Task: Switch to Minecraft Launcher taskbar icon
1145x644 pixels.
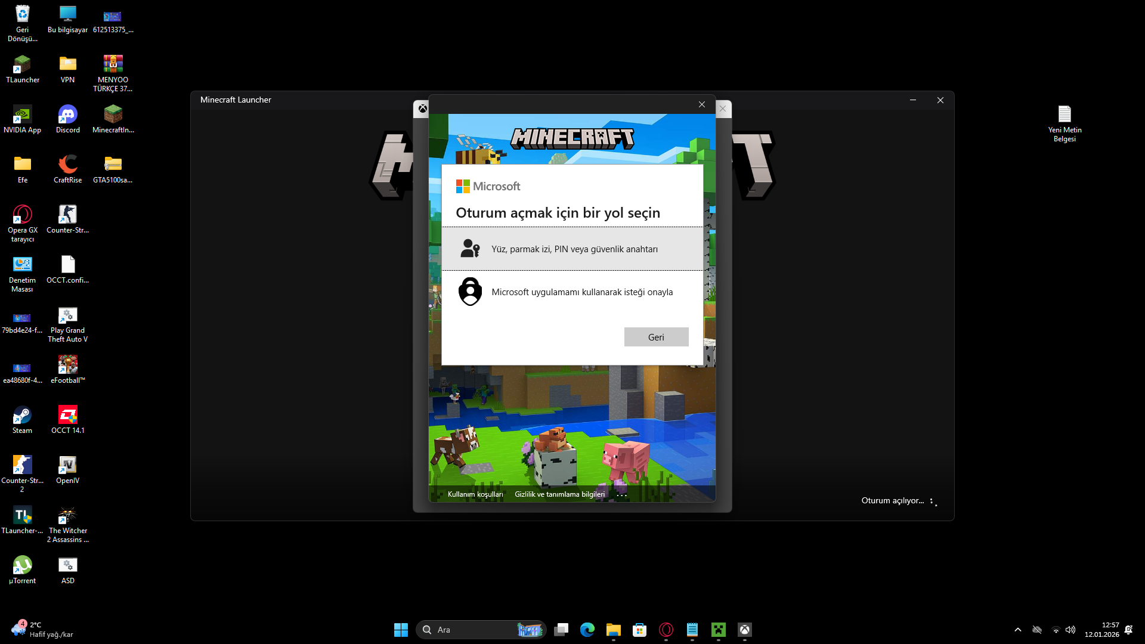Action: click(719, 630)
